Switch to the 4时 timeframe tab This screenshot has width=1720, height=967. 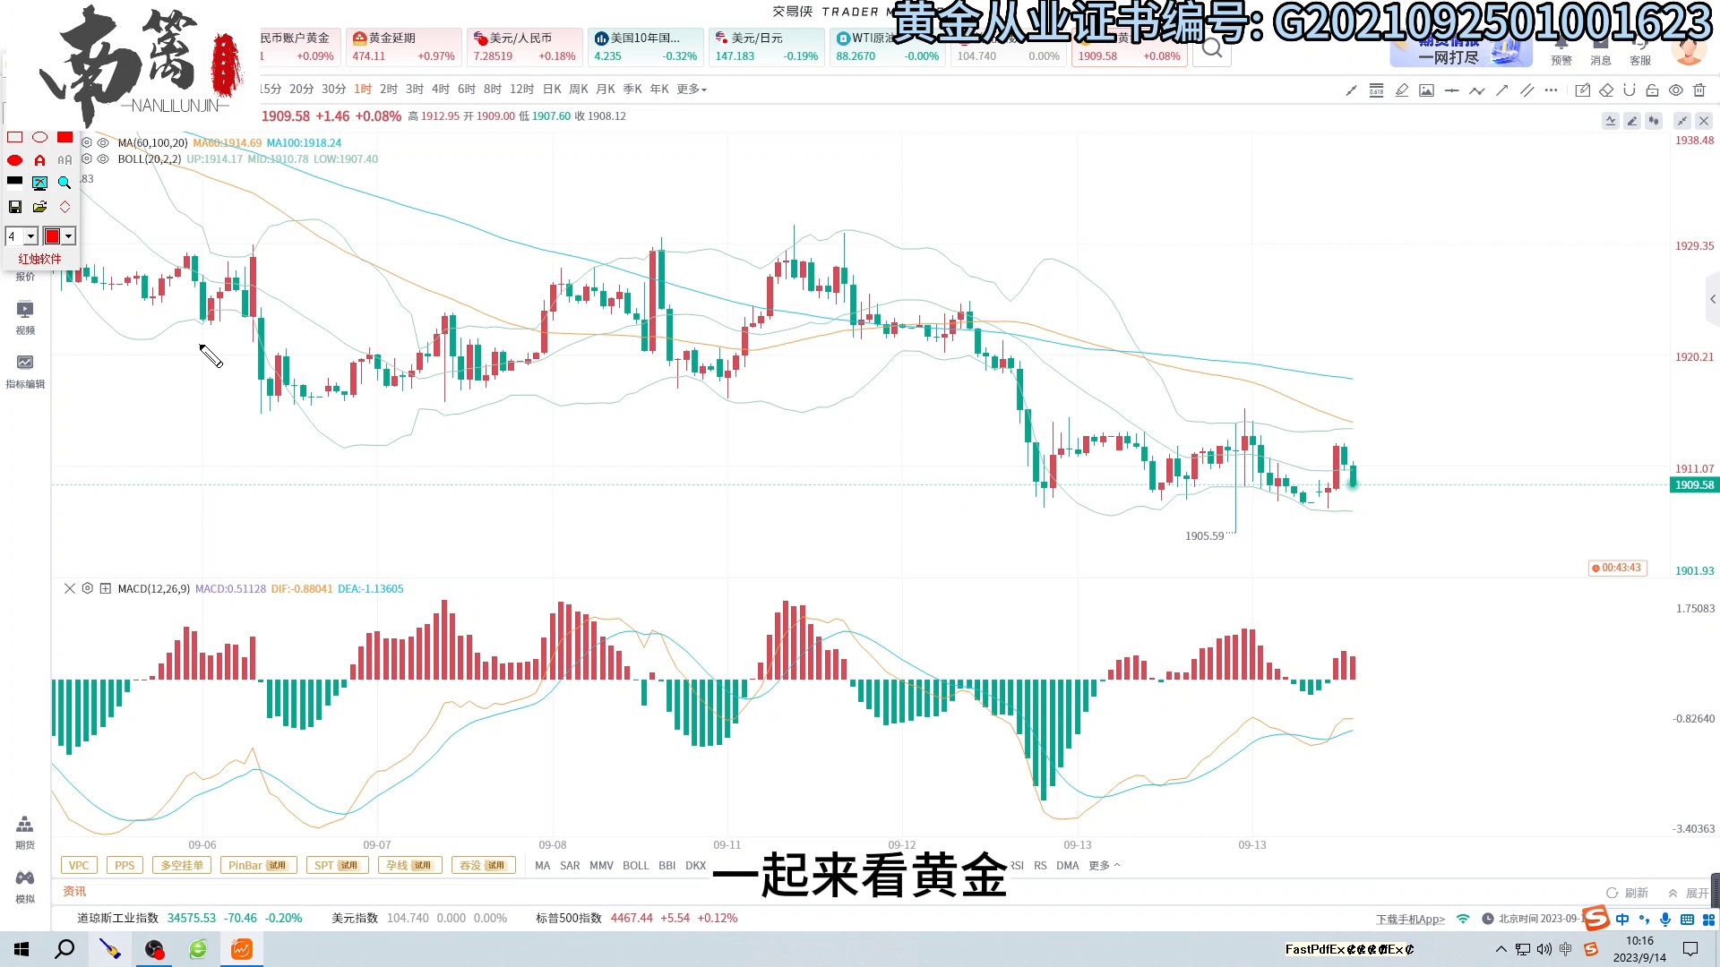click(440, 90)
